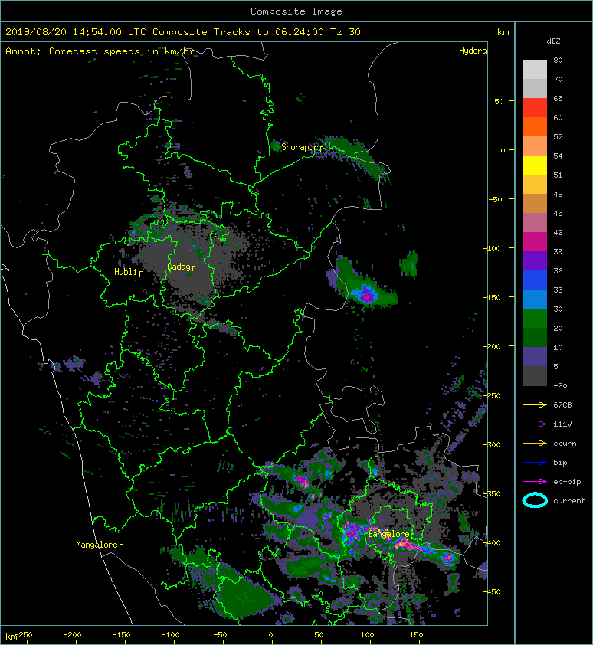Click the 'Bangalore' city label
This screenshot has width=593, height=645.
tap(389, 534)
